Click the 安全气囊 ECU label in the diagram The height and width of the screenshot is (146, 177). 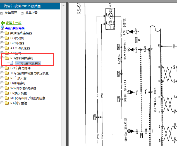tap(155, 100)
